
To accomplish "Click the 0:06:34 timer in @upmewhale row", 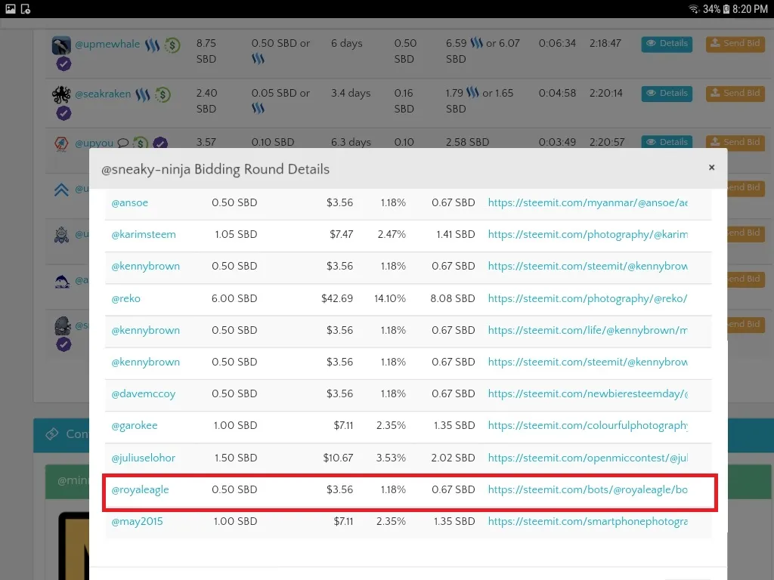I will click(557, 43).
